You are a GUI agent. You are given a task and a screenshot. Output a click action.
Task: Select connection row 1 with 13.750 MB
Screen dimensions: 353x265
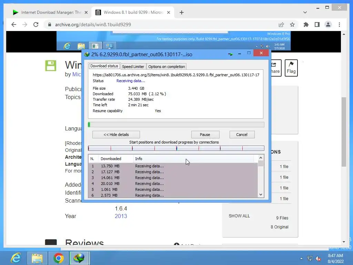pyautogui.click(x=173, y=166)
